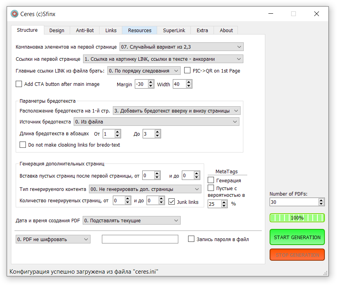Click the Ceres app icon in title bar
337x285 pixels.
tap(14, 14)
